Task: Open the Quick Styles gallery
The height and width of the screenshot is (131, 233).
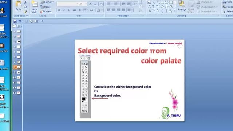Action: [x=191, y=7]
